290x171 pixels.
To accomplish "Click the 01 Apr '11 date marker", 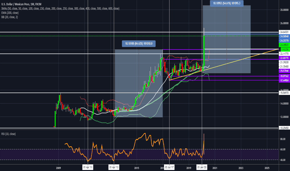I will coord(88,168).
